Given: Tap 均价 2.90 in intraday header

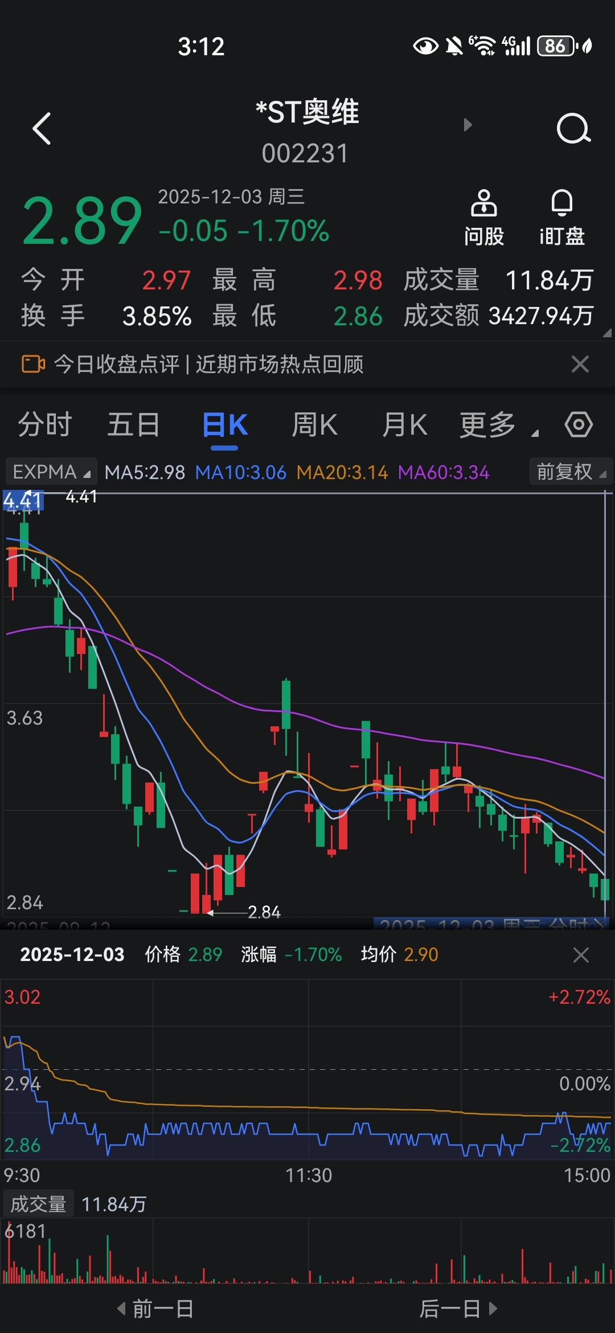Looking at the screenshot, I should (399, 954).
